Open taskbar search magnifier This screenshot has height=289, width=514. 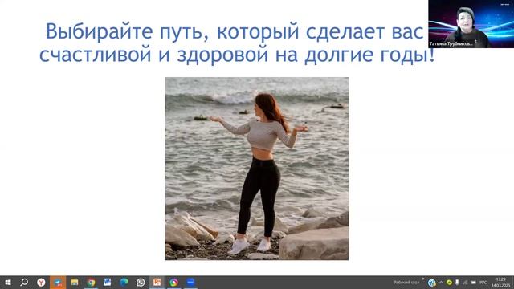point(24,282)
